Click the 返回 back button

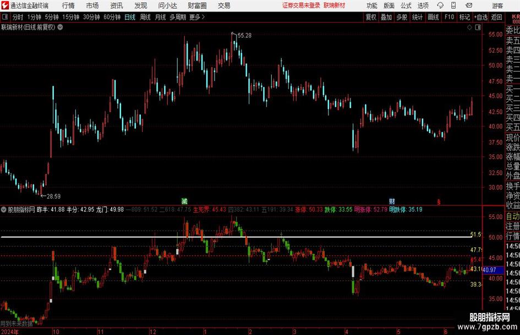496,17
